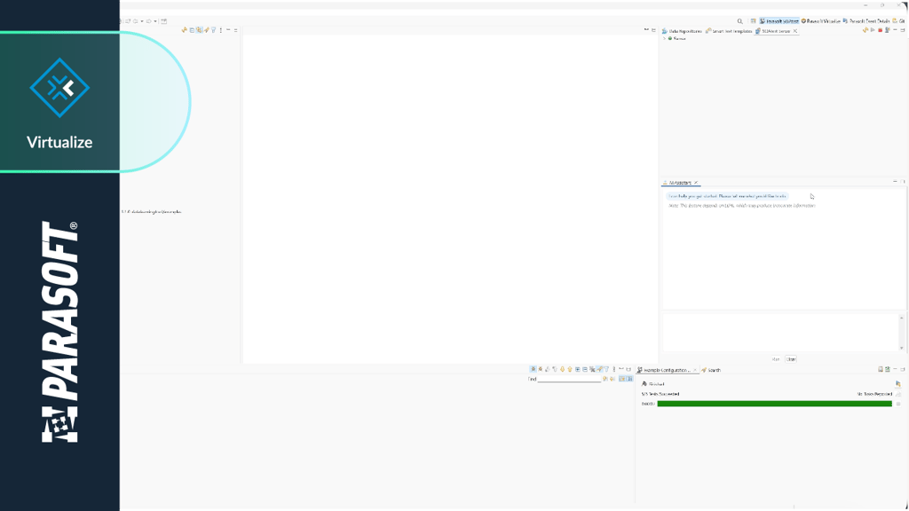Open the forward navigation dropdown arrow
This screenshot has width=909, height=511.
(155, 21)
